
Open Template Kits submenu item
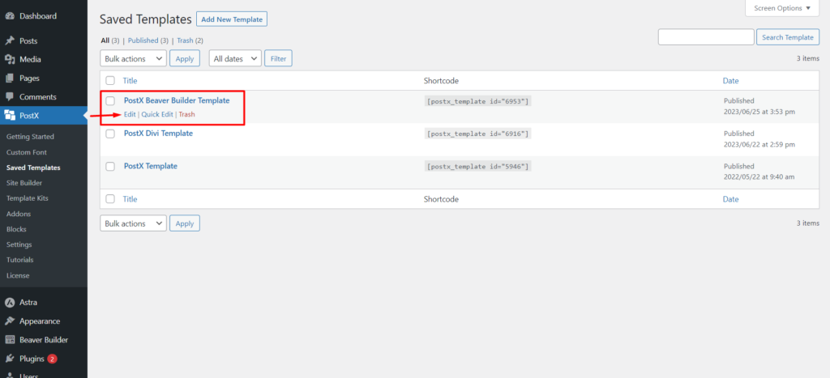(27, 198)
